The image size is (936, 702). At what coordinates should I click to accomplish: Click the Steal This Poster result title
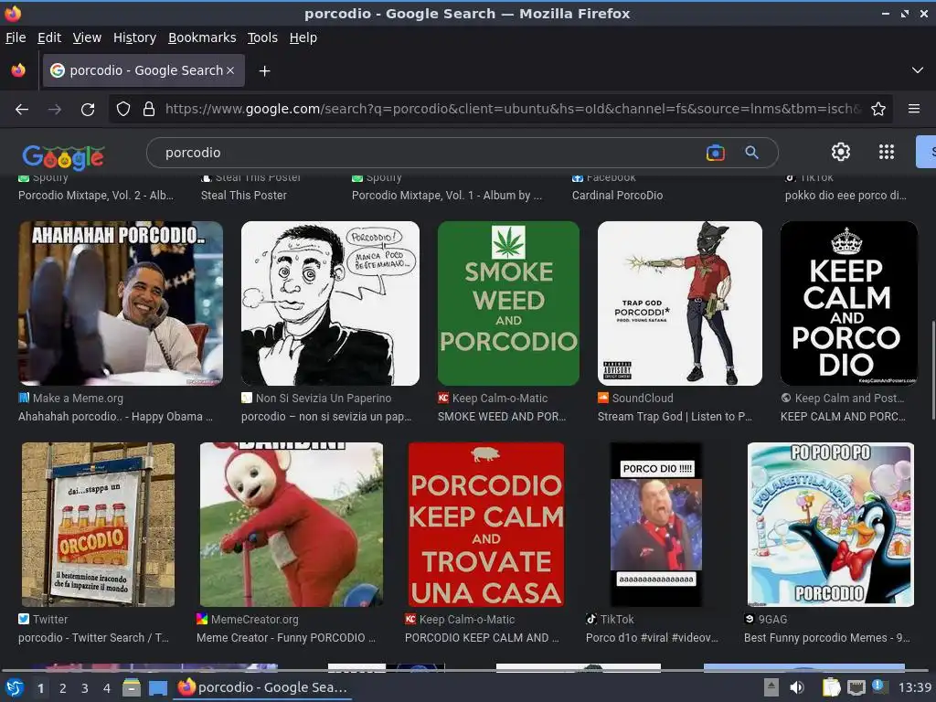[x=243, y=196]
